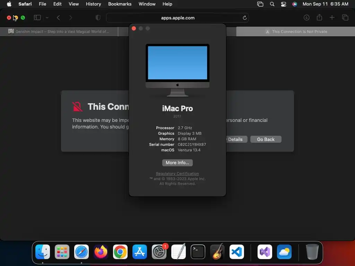355x266 pixels.
Task: Open the Trash in the Dock
Action: pos(312,252)
